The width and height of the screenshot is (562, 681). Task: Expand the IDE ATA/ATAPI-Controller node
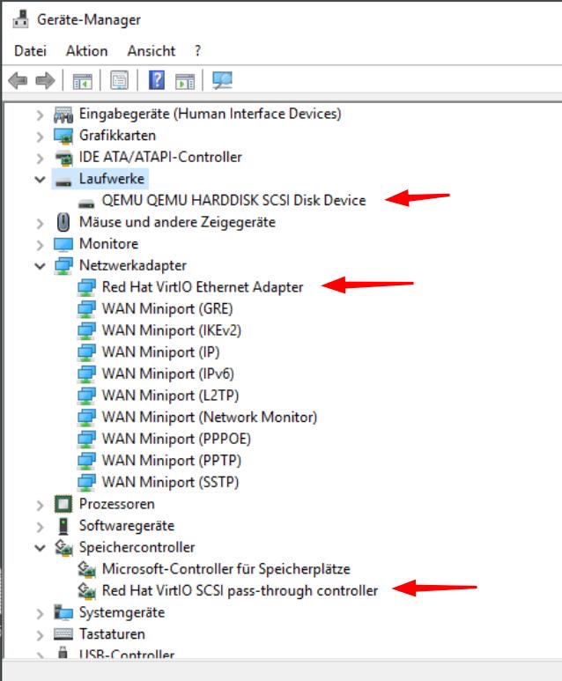pos(40,159)
